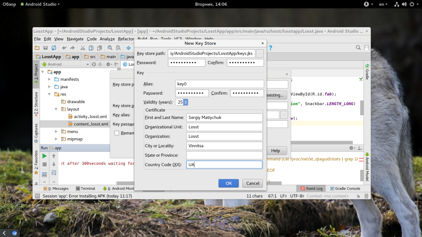Open the Event Log tab
This screenshot has width=422, height=237.
(x=311, y=188)
